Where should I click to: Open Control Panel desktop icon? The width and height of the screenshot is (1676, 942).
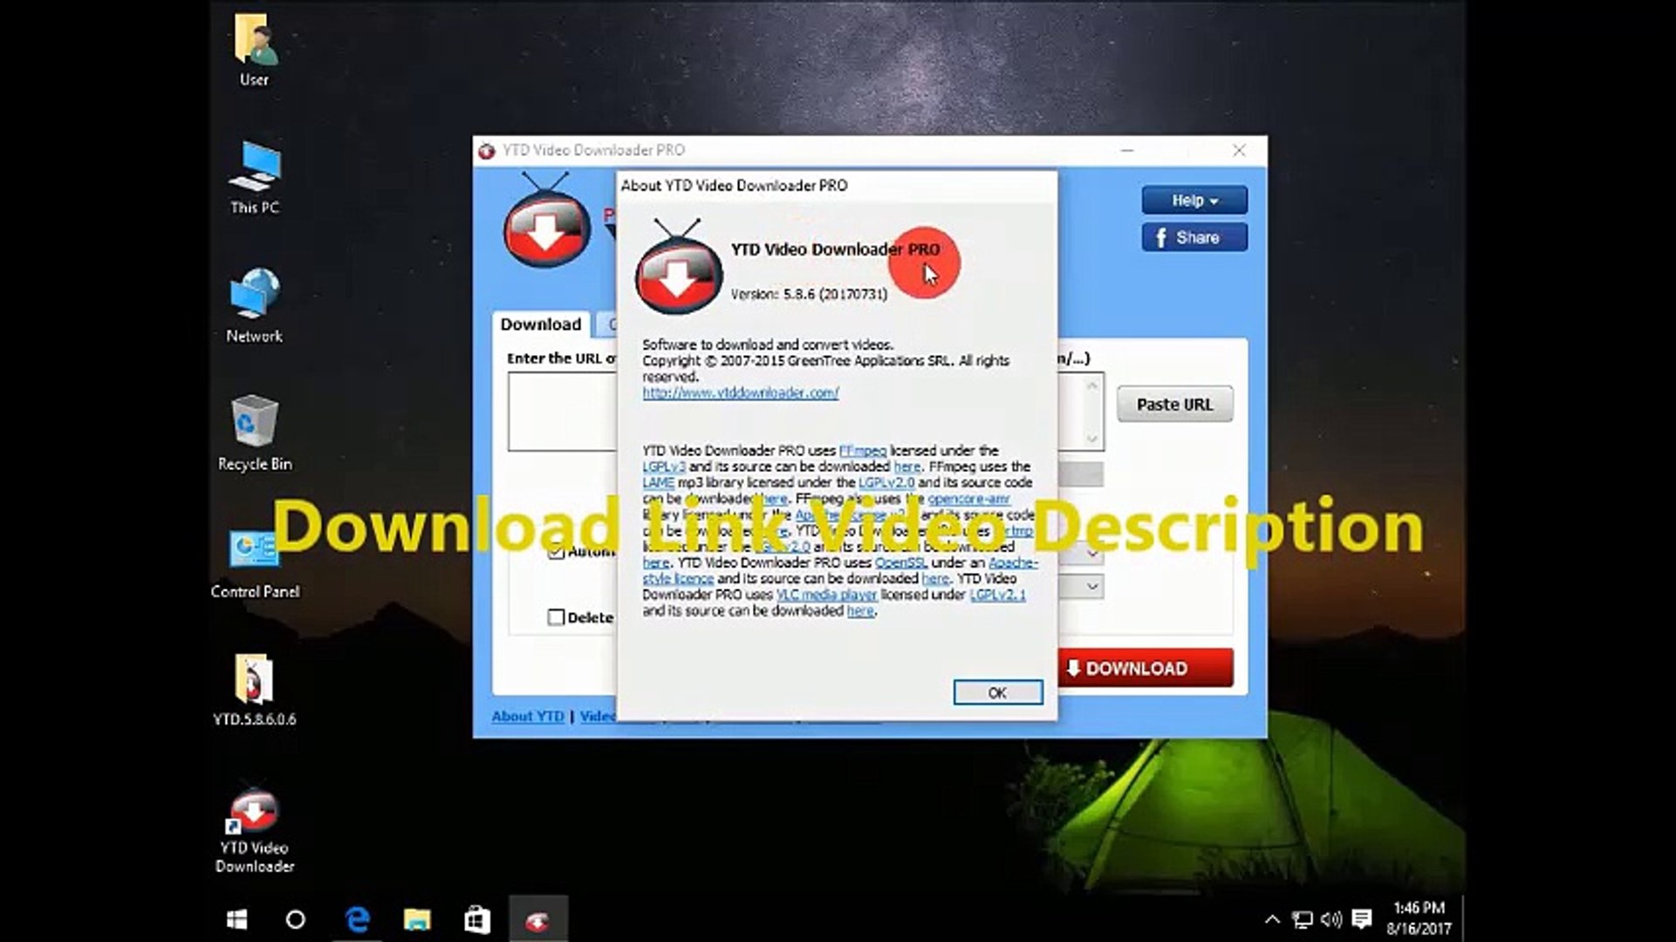tap(254, 563)
